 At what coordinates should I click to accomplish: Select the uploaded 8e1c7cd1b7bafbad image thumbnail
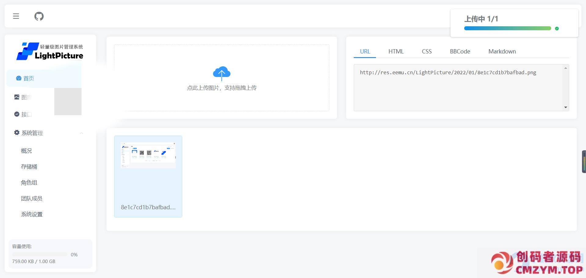[x=148, y=176]
